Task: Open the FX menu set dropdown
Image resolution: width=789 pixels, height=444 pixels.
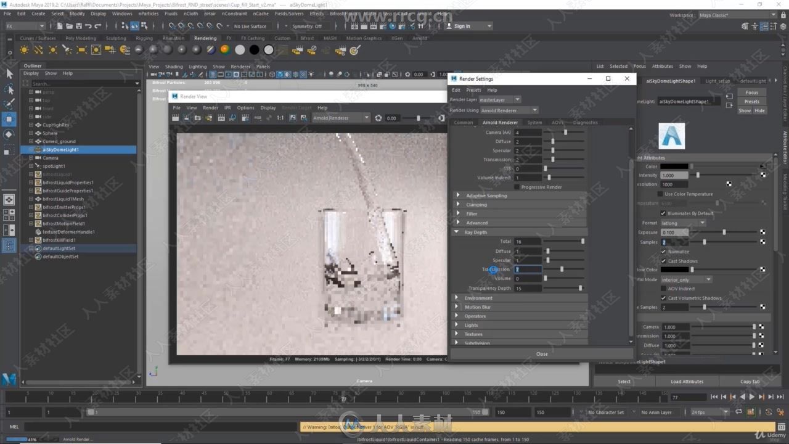Action: [x=25, y=26]
